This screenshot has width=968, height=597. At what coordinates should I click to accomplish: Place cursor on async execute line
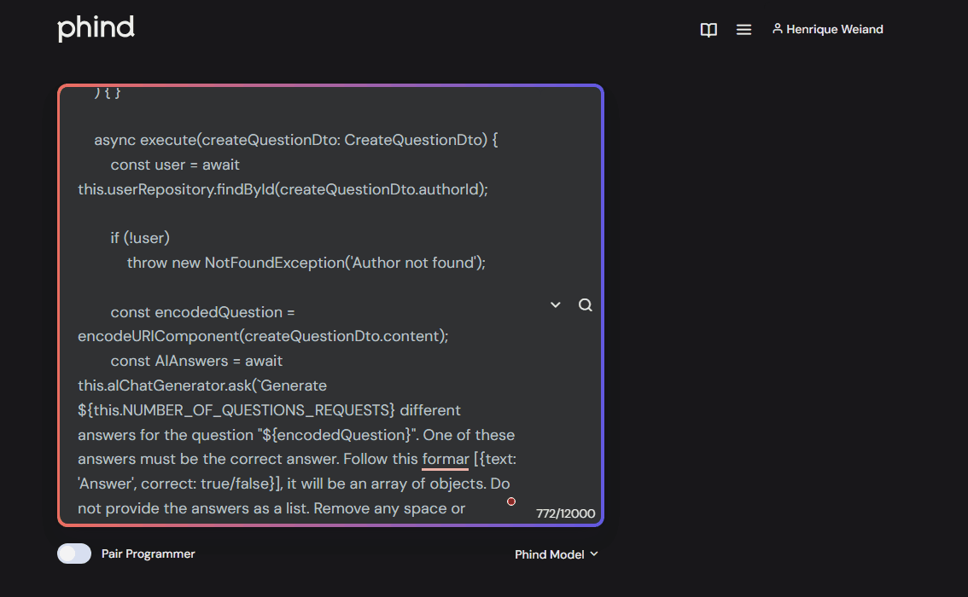point(295,140)
